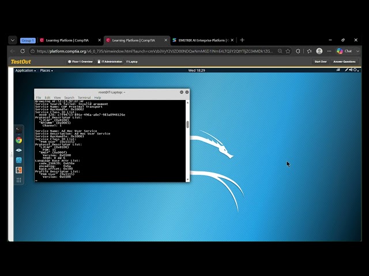Screen dimensions: 369x276
Task: Open browser settings and more menu
Action: pos(329,51)
